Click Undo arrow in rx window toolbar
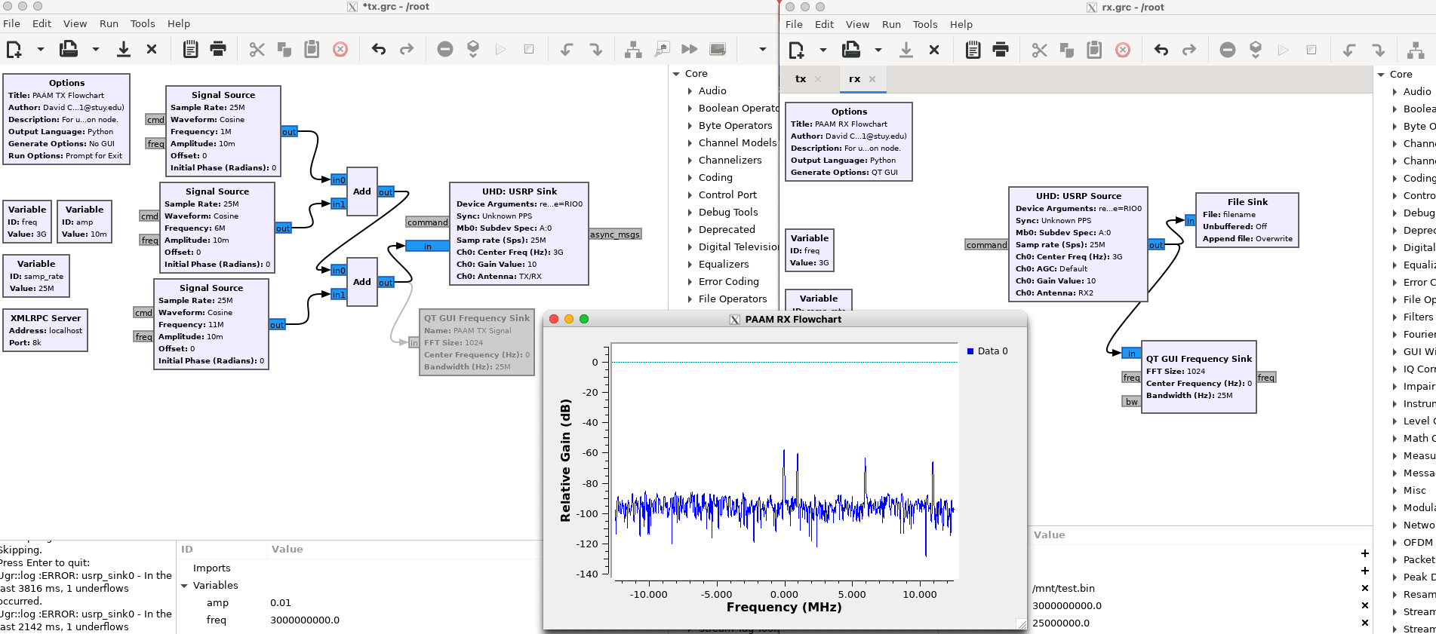This screenshot has height=634, width=1436. 1161,51
